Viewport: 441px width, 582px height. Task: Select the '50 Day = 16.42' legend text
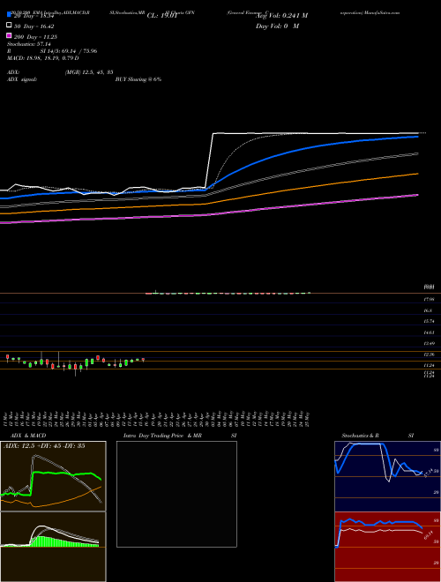point(34,26)
